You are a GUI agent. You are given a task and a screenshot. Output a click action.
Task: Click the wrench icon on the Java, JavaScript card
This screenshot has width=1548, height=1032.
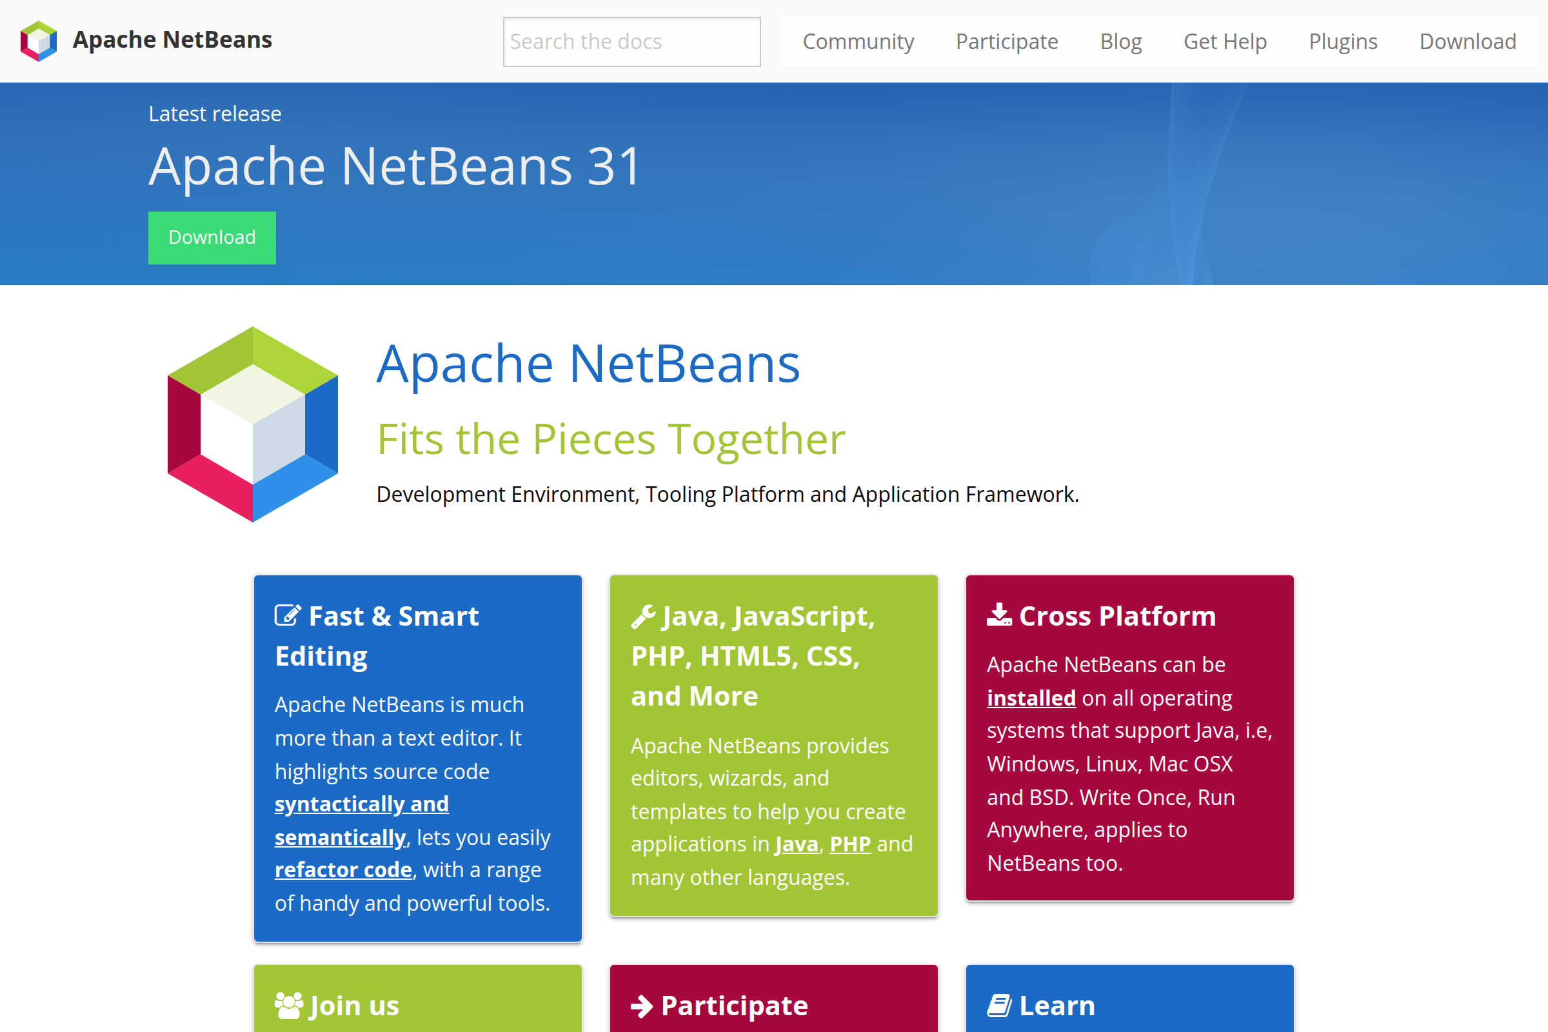tap(643, 616)
